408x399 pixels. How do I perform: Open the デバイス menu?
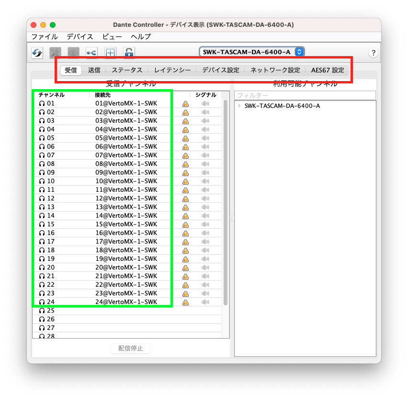click(x=80, y=36)
